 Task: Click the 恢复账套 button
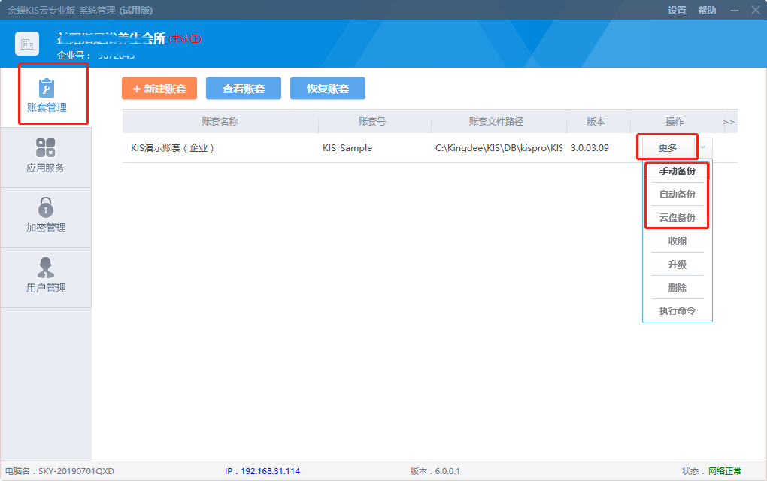tap(328, 89)
